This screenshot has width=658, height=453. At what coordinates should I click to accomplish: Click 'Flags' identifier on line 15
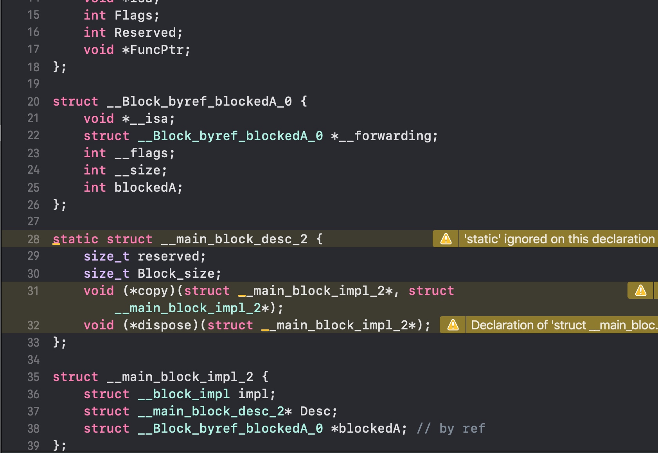(x=133, y=15)
